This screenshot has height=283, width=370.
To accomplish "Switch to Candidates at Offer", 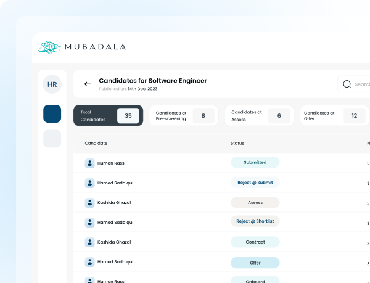I will tap(334, 115).
